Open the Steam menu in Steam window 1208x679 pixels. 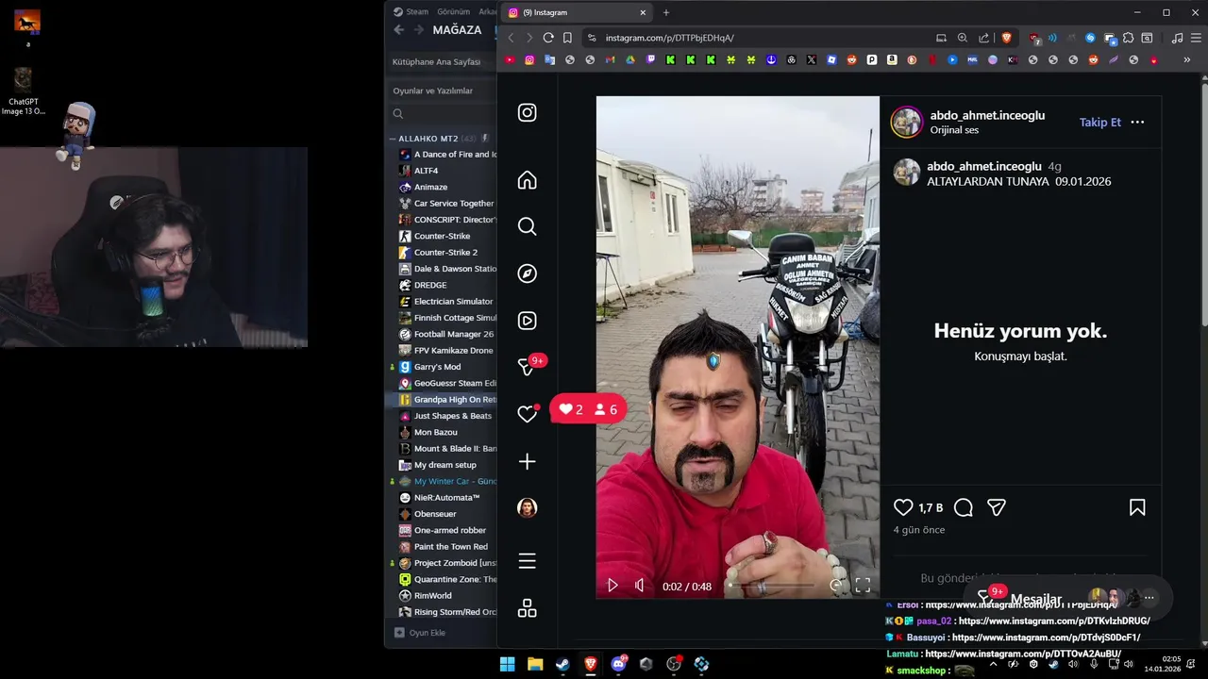pyautogui.click(x=411, y=12)
